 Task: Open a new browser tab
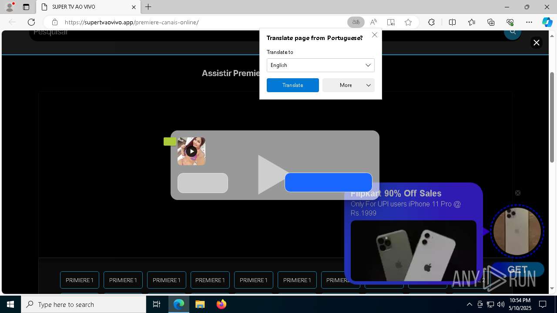[148, 7]
